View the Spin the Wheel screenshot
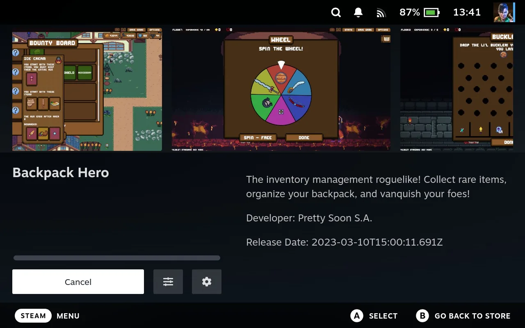 tap(281, 89)
